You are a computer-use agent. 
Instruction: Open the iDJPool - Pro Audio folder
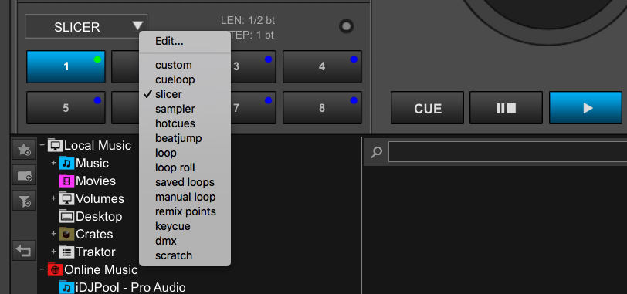tap(122, 287)
